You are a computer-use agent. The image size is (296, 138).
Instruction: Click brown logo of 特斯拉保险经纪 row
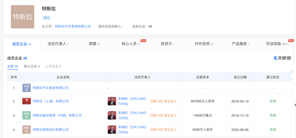tap(26, 130)
